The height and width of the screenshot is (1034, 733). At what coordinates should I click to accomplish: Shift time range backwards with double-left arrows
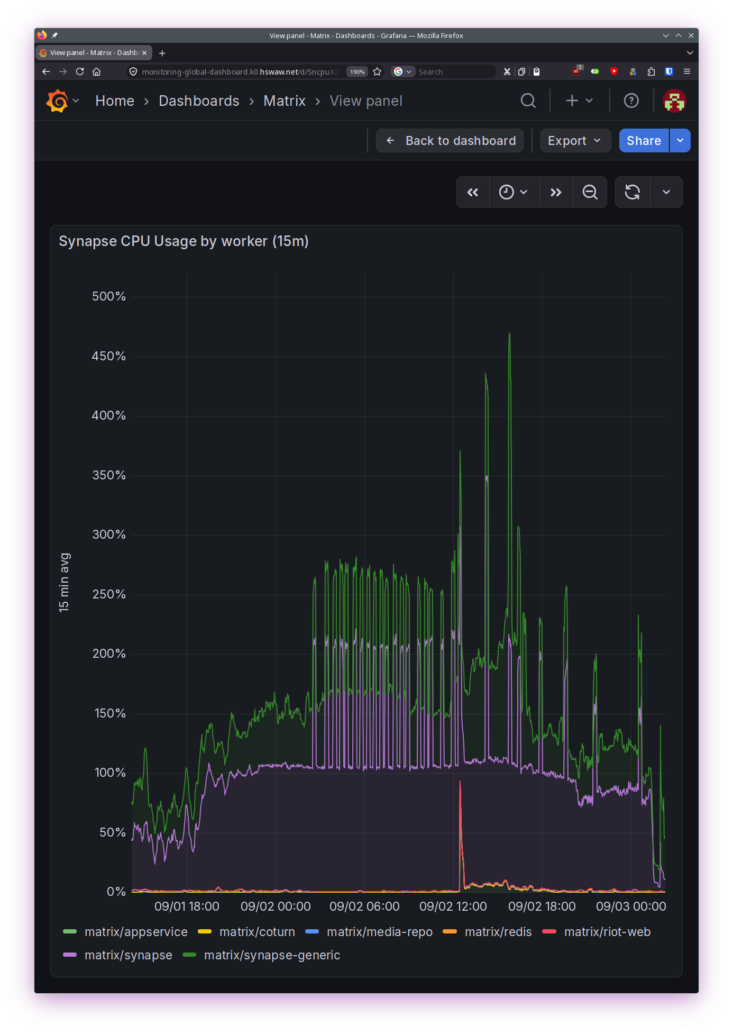[473, 192]
